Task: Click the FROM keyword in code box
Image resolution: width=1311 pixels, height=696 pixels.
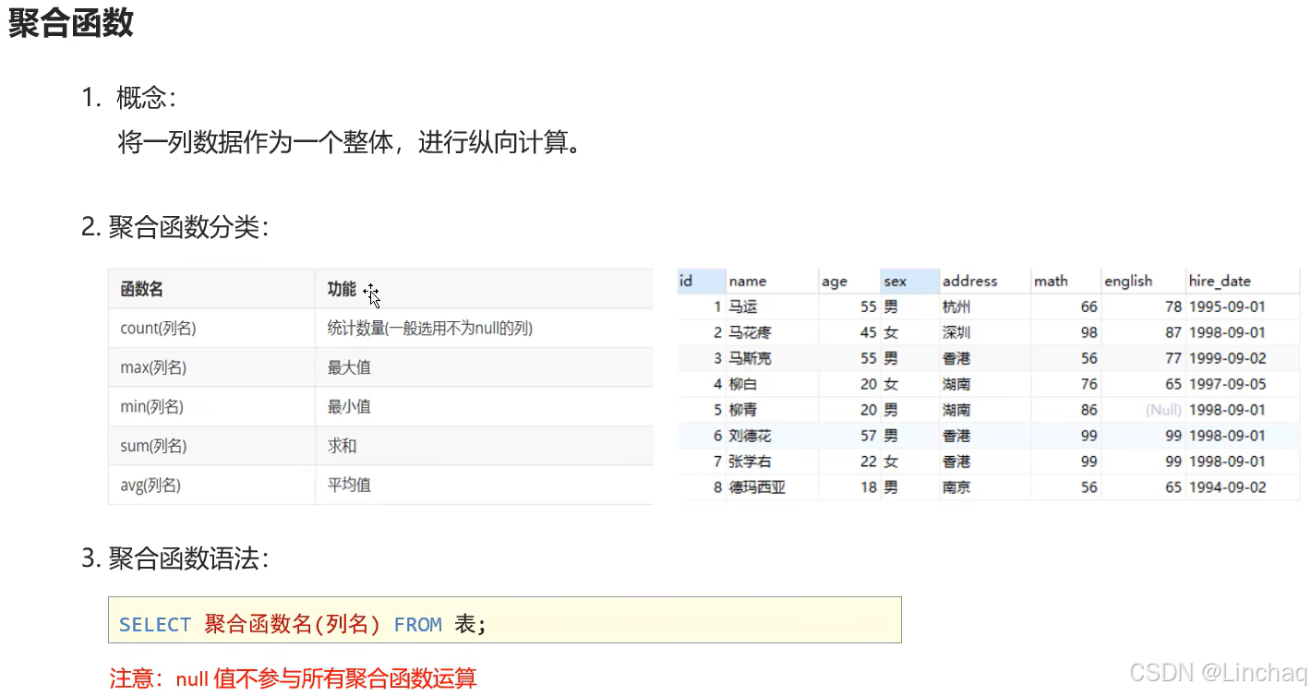Action: tap(417, 625)
